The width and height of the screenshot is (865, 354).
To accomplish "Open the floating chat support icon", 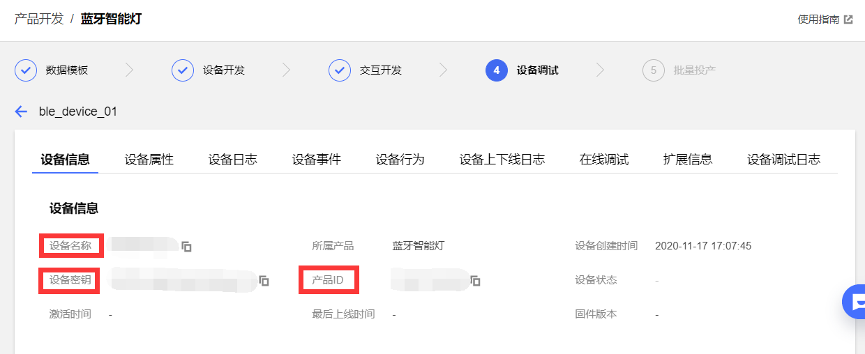I will (x=855, y=302).
